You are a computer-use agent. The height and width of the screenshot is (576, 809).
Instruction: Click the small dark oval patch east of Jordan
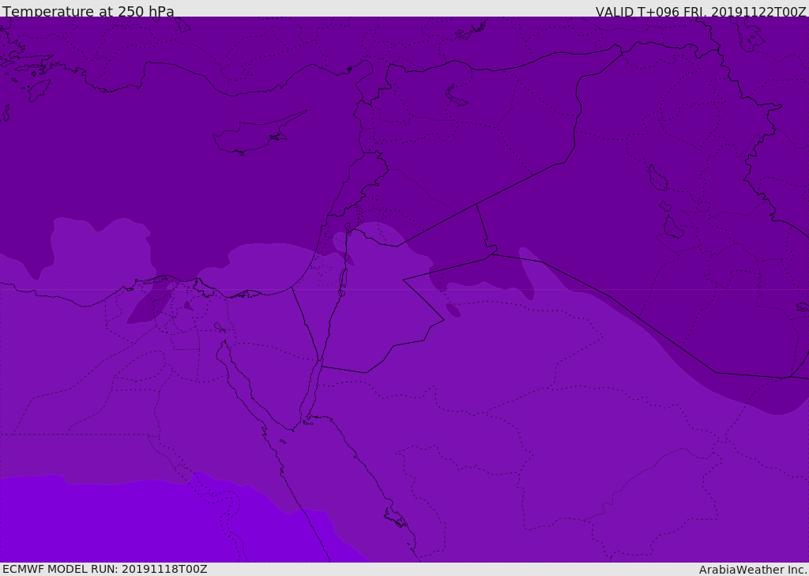pyautogui.click(x=453, y=310)
